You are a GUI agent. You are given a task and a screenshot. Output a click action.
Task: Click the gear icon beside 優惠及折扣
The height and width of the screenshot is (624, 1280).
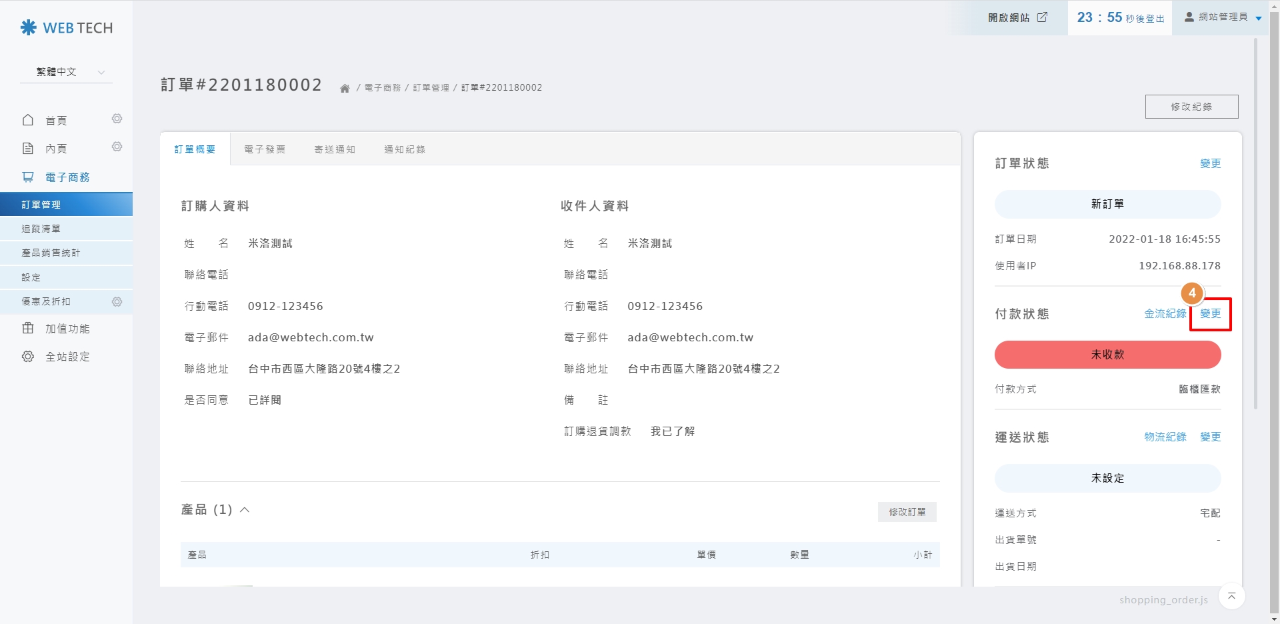click(117, 302)
